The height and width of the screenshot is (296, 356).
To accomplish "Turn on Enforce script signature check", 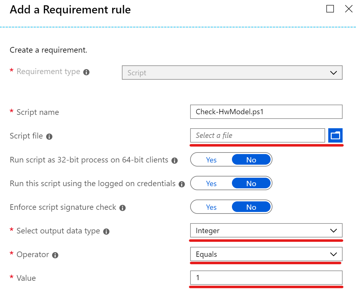I will tap(211, 207).
